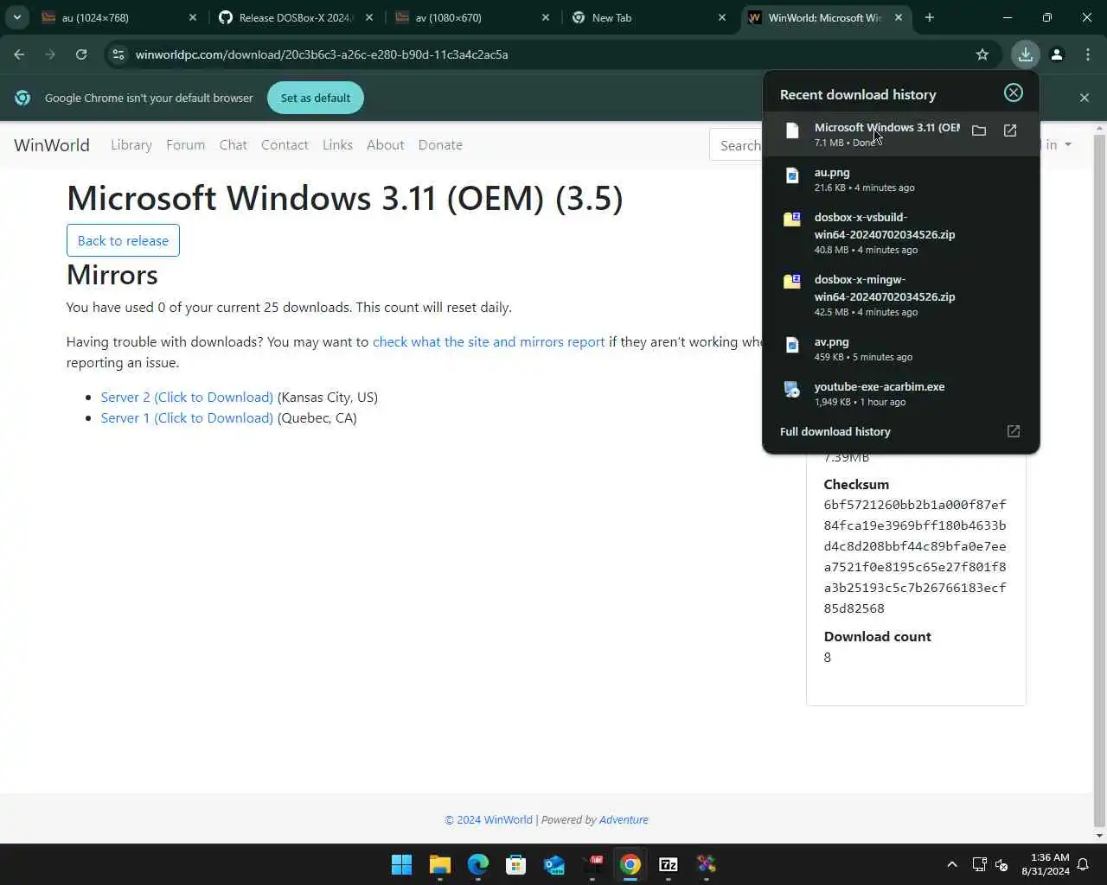Screen dimensions: 1107x885
Task: Click the Chrome Downloads toolbar icon
Action: point(1026,54)
